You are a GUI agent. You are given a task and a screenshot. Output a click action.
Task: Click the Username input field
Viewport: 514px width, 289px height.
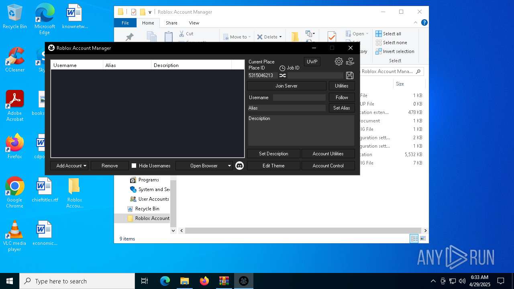[x=299, y=98]
